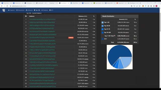Viewport: 161px width, 90px height.
Task: Click the flag icon in table header
Action: [x=26, y=16]
